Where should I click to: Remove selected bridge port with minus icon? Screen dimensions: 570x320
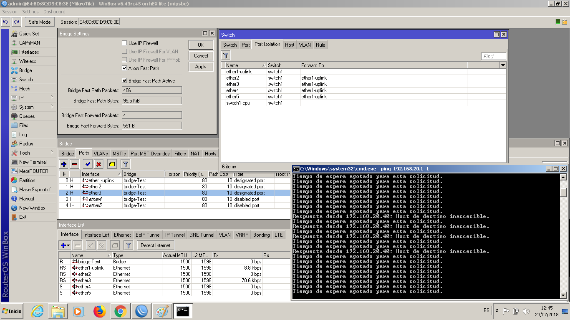click(74, 164)
